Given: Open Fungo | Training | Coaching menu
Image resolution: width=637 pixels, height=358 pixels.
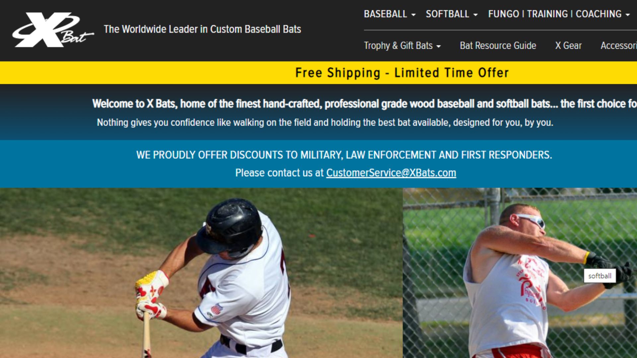Looking at the screenshot, I should click(x=559, y=14).
